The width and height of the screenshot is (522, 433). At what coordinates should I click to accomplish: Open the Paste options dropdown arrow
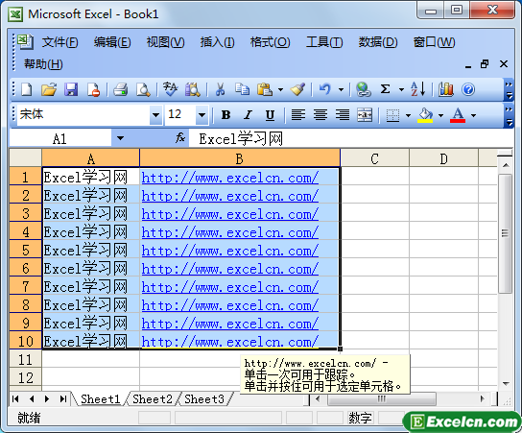(280, 89)
